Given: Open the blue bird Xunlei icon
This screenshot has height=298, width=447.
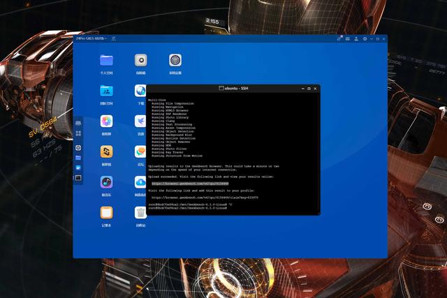Looking at the screenshot, I should pyautogui.click(x=140, y=121).
